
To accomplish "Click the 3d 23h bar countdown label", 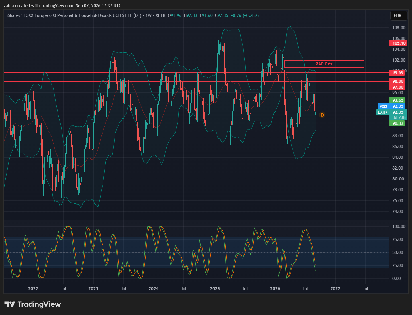I will click(x=399, y=117).
